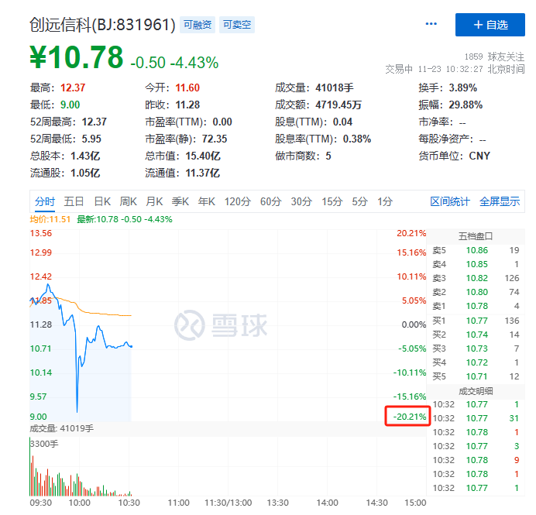Open the three-dot more options menu
Screen dimensions: 536x515
[x=431, y=24]
